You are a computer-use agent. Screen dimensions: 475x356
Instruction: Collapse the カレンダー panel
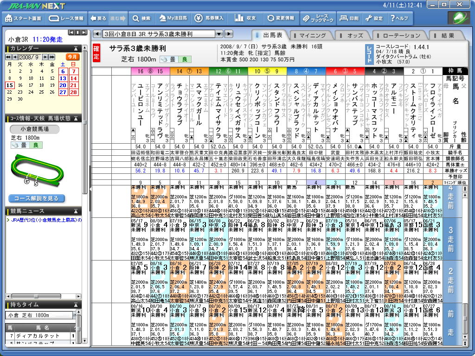coord(76,48)
